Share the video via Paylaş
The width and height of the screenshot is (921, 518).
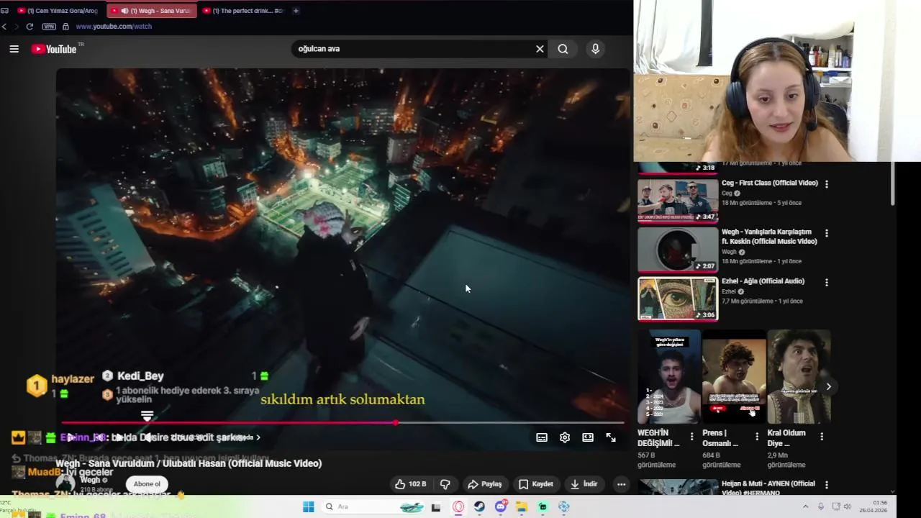tap(484, 484)
